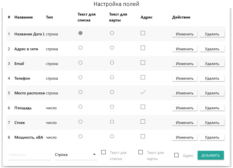The width and height of the screenshot is (233, 168).
Task: Tick the bottom Текст для списка checkbox
Action: click(104, 152)
